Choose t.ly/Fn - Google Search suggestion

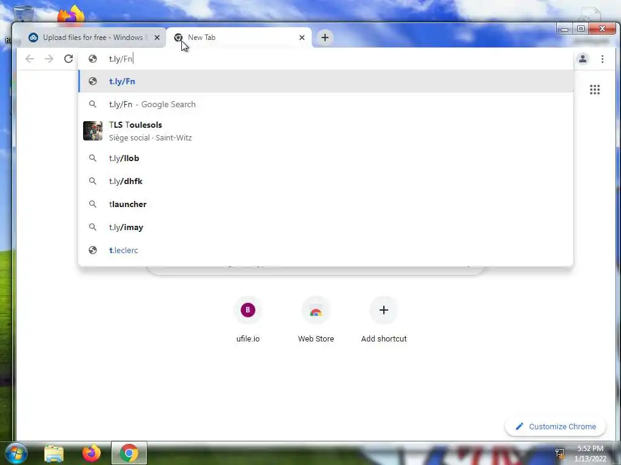tap(326, 104)
